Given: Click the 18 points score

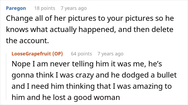Looking at the screenshot, I should point(45,8).
